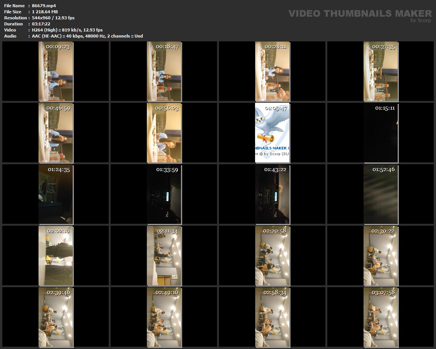436x349 pixels.
Task: Click the Duration value 03:17:22
Action: (41, 24)
